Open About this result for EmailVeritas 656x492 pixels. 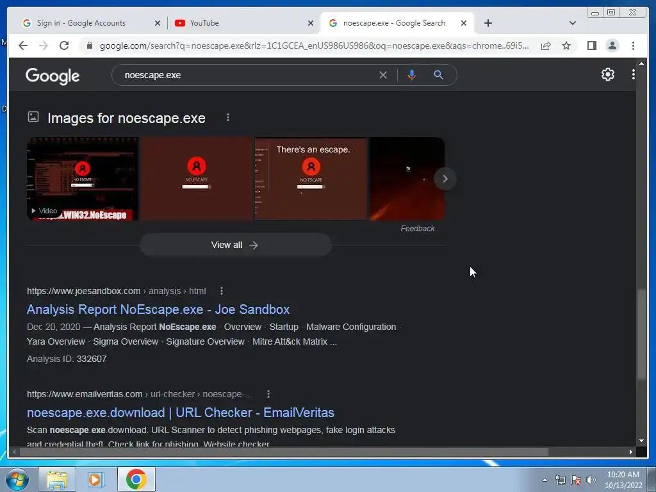click(x=268, y=394)
